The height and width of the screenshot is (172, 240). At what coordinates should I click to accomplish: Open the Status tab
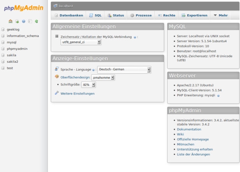[116, 15]
